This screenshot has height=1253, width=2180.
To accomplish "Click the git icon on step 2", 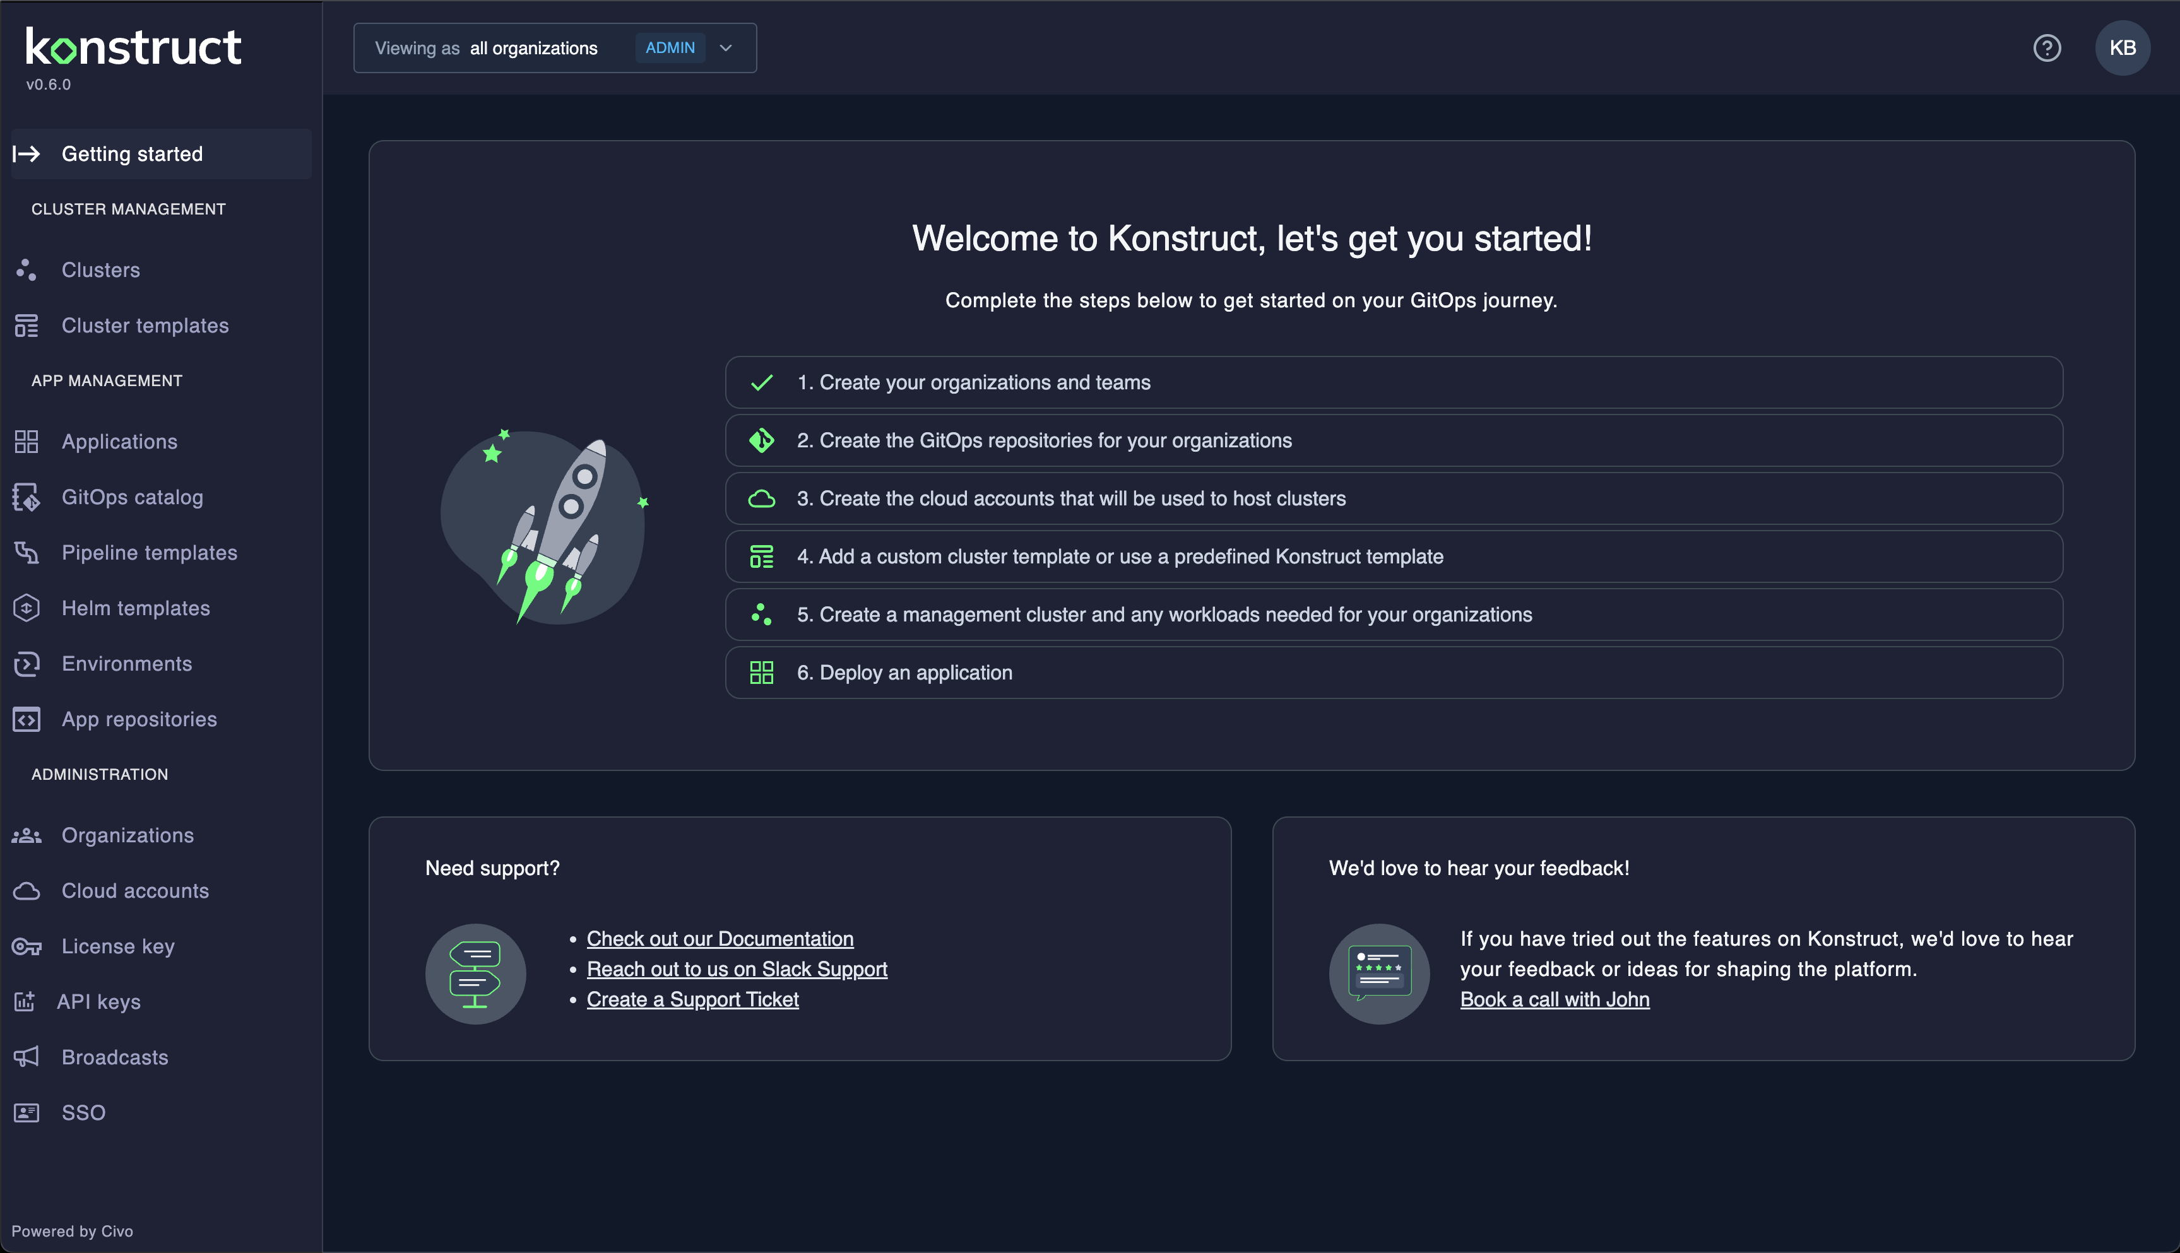I will click(762, 440).
